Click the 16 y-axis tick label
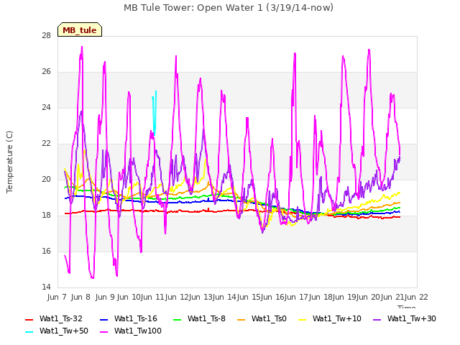Screen dimensions: 460x345 coord(46,252)
